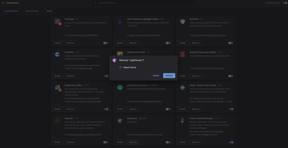Screen dimensions: 288x148
Task: Remove the Grammarly for Chrome extension
Action: [133, 109]
